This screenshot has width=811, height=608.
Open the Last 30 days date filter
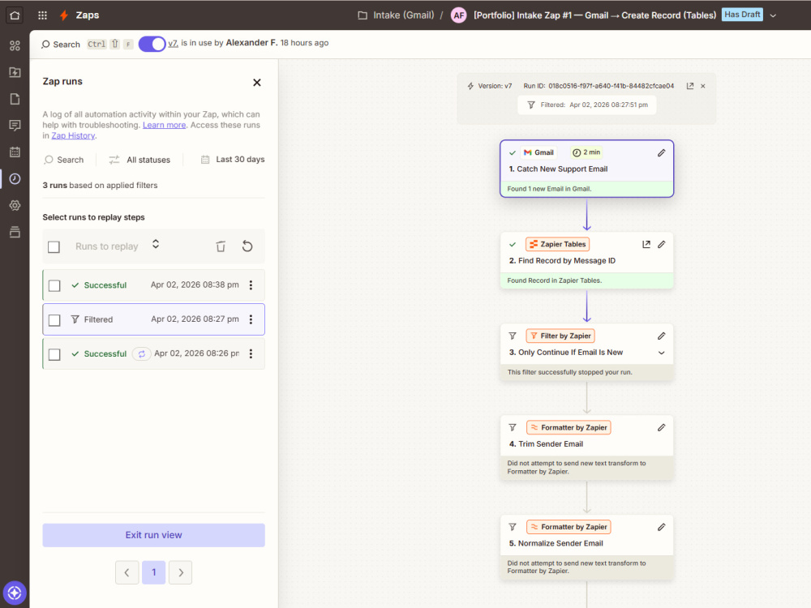232,159
